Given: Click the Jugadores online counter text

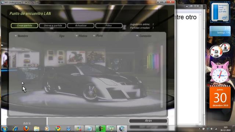Looking at the screenshot, I should [142, 24].
